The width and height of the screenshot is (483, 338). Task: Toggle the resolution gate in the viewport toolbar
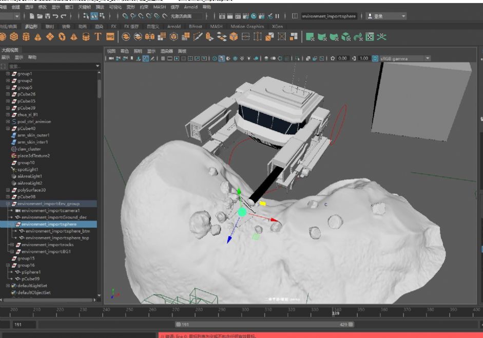coord(177,58)
